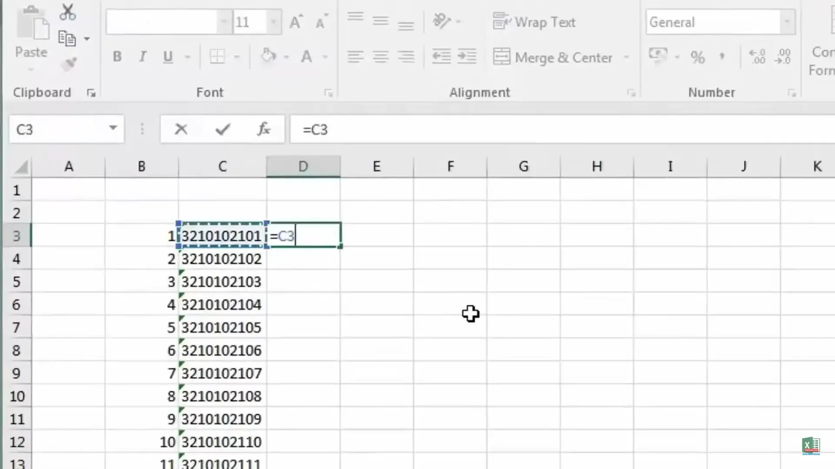
Task: Select column D header
Action: click(303, 166)
